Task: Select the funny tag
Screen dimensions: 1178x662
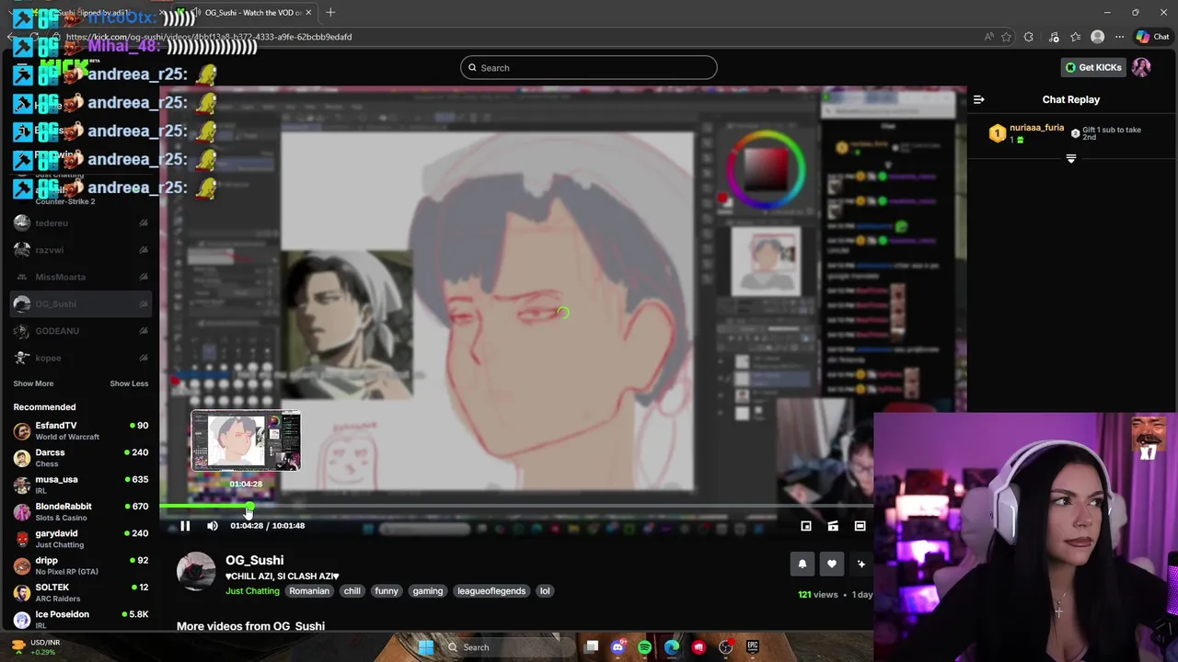Action: click(x=387, y=591)
